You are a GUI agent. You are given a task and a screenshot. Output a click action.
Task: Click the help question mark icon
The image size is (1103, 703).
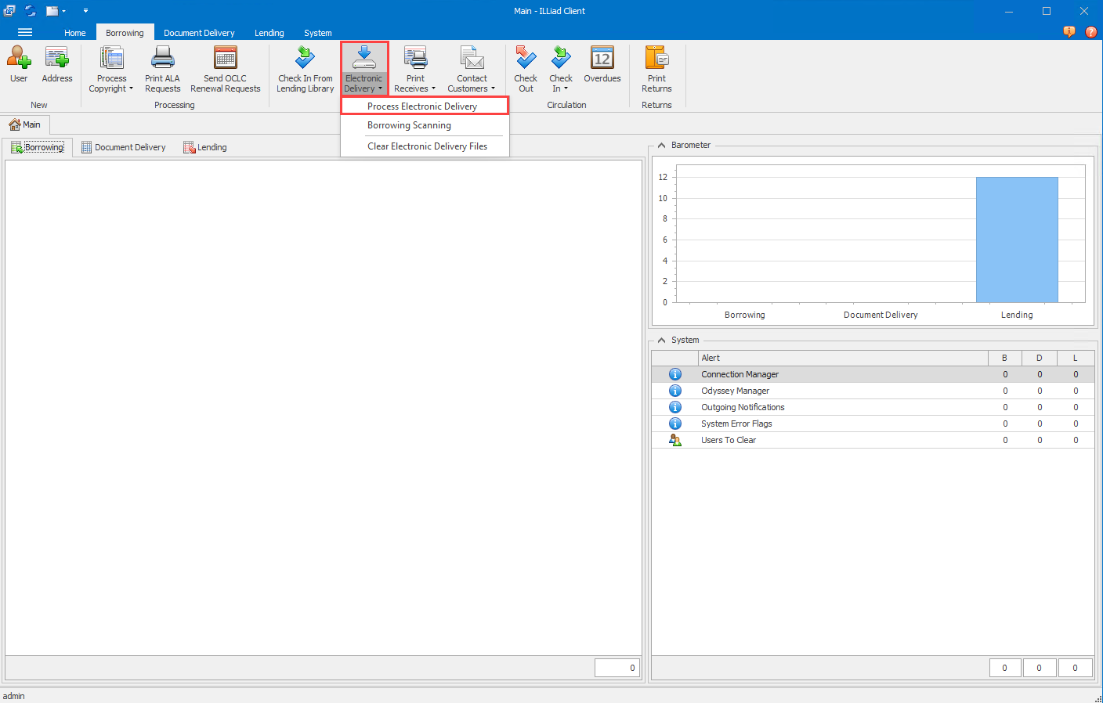point(1091,32)
